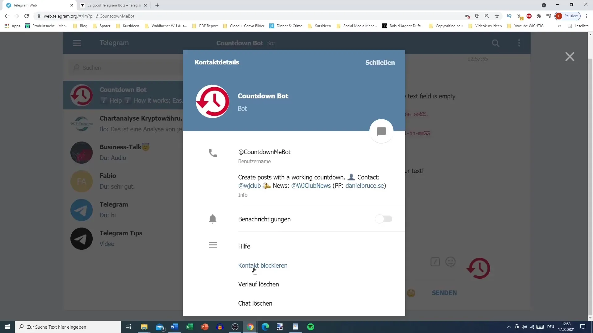Image resolution: width=593 pixels, height=333 pixels.
Task: Open the Copywriting neu bookmark folder
Action: [x=446, y=26]
